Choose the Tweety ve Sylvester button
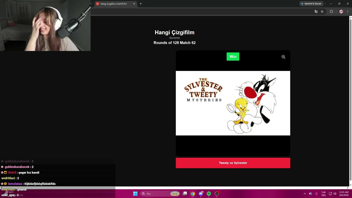Screen dimensions: 352x198 [233, 163]
